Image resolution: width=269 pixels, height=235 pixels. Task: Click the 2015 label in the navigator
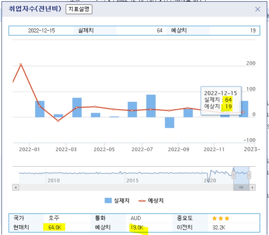coord(133,181)
